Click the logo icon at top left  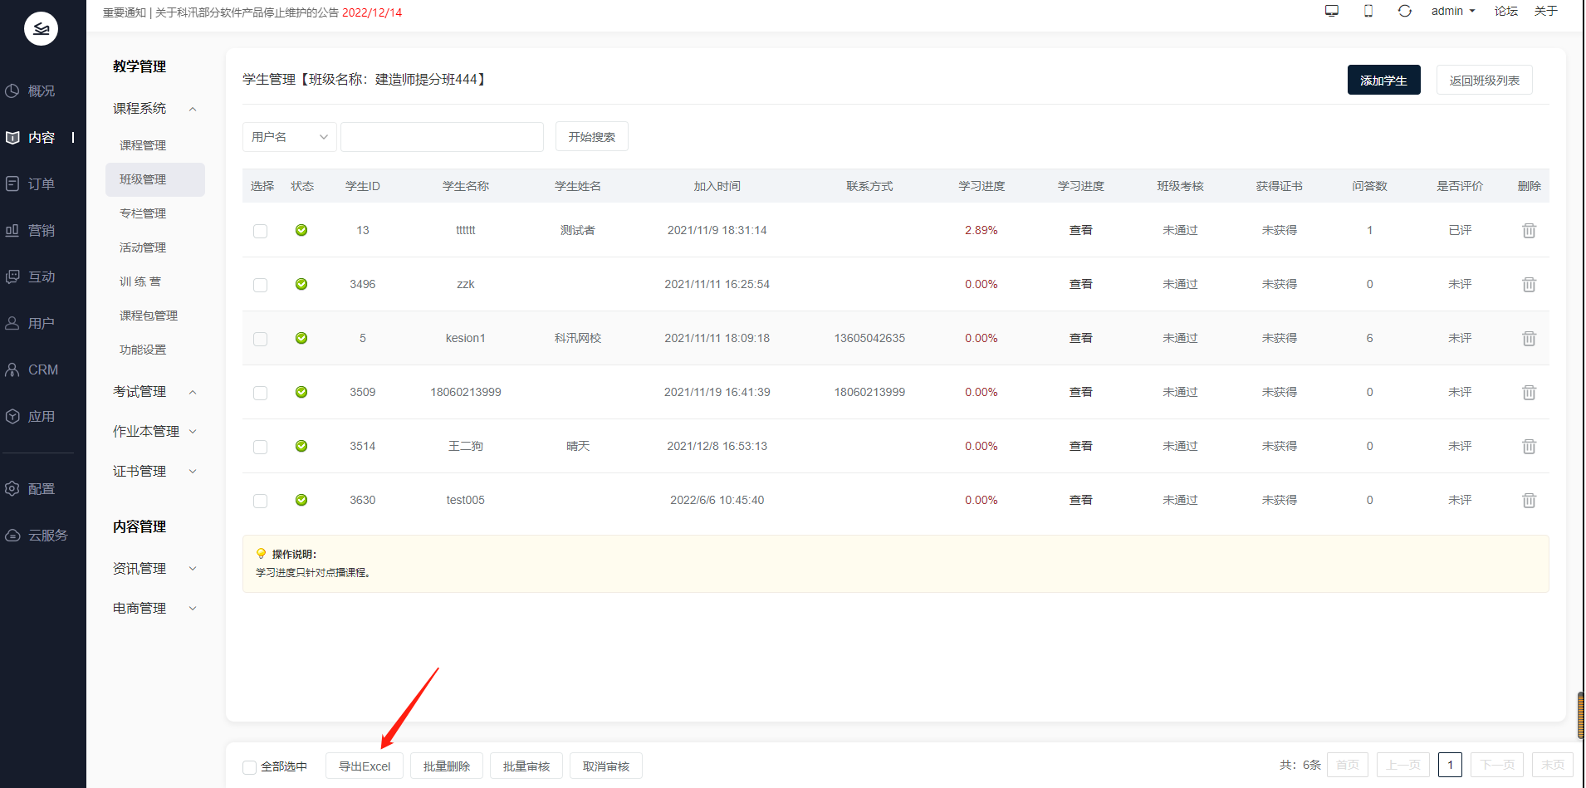41,29
